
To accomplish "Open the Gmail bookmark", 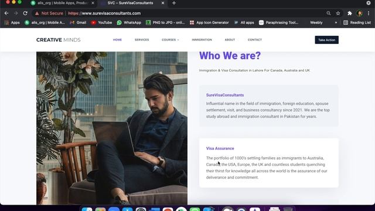I will pos(78,22).
